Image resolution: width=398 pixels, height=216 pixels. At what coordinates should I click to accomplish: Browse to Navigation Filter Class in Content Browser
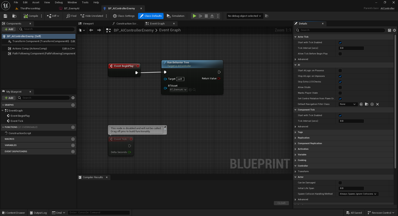coord(367,104)
